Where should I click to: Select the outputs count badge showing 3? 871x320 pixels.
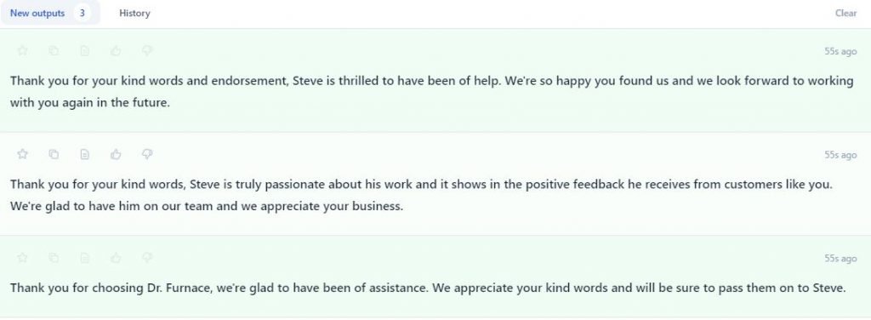click(83, 14)
